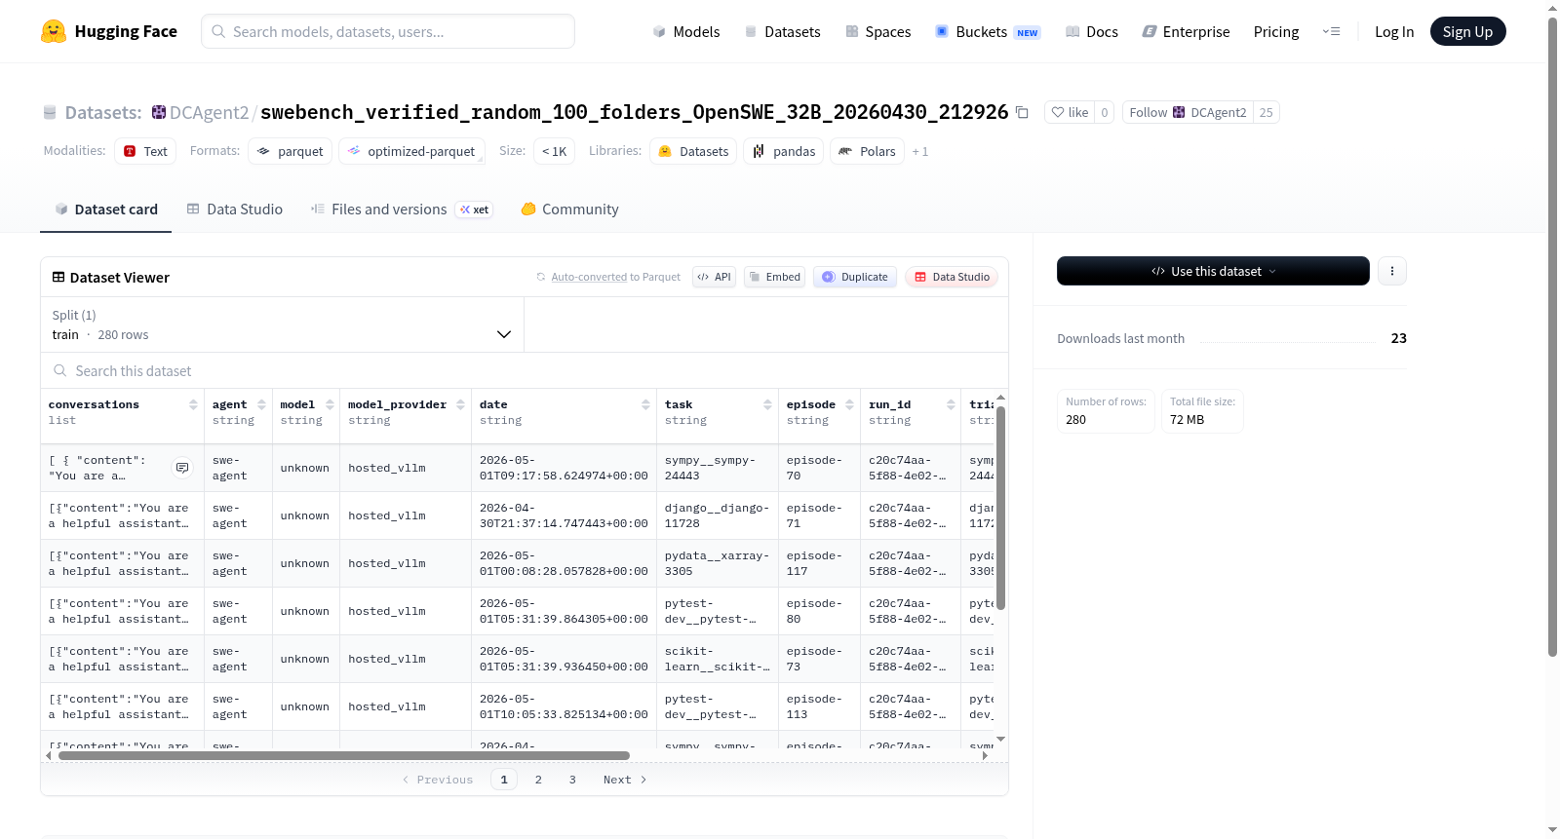Click the Log In link
The width and height of the screenshot is (1560, 839).
click(1394, 32)
